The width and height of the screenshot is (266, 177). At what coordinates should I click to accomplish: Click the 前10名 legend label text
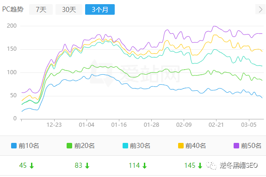(29, 146)
